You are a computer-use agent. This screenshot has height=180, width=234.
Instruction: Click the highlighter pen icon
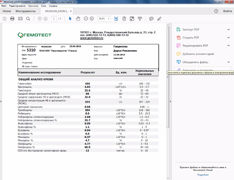pyautogui.click(x=159, y=19)
